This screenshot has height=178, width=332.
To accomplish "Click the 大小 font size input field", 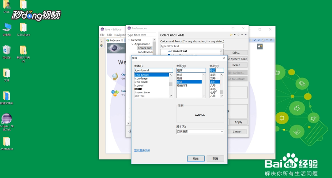I will (217, 70).
